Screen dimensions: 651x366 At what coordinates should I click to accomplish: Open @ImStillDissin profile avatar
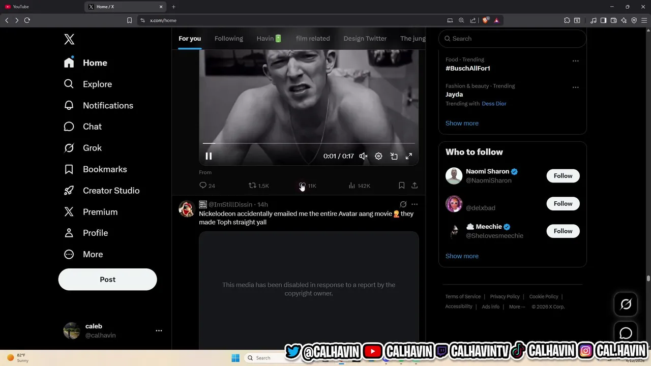[x=187, y=209]
